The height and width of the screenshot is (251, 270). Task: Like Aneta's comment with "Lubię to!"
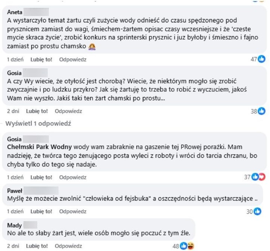pos(41,59)
